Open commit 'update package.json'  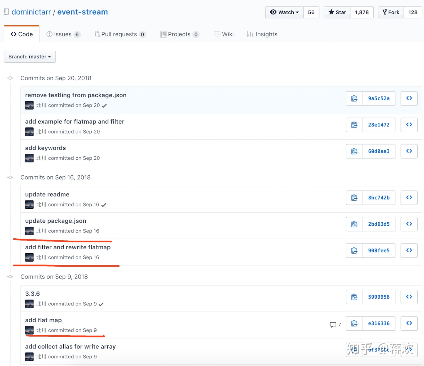click(x=56, y=221)
